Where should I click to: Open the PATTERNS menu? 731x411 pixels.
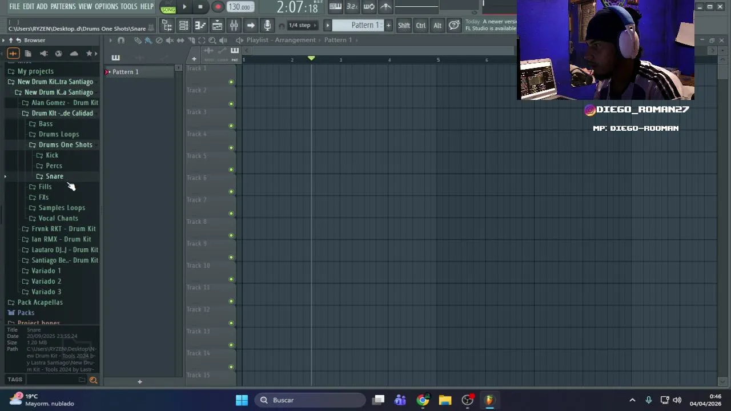pos(63,6)
